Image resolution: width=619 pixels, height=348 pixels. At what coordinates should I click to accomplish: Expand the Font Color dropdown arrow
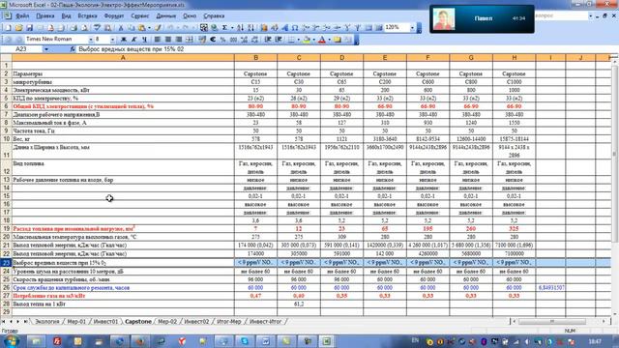[x=329, y=39]
